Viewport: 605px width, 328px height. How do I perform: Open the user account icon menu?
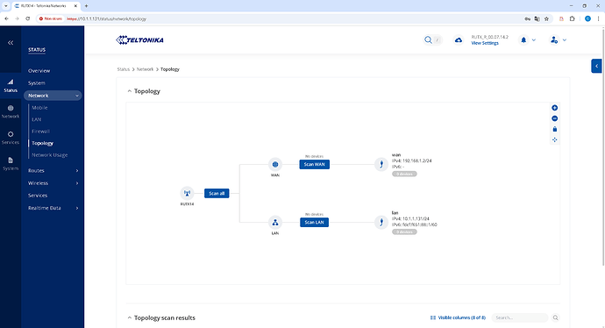pyautogui.click(x=554, y=39)
